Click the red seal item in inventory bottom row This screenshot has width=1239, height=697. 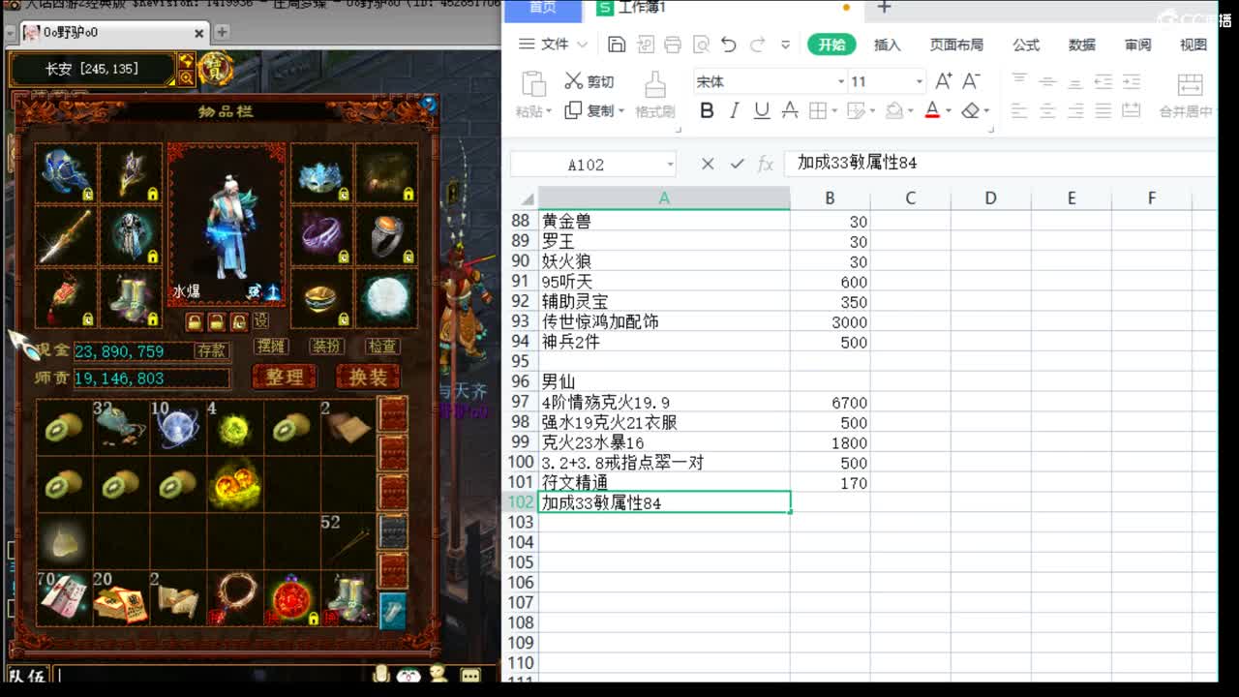tap(291, 598)
